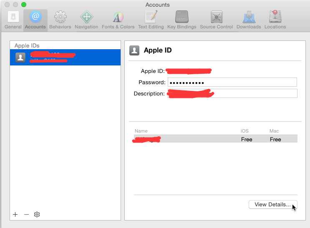Image resolution: width=310 pixels, height=228 pixels.
Task: Focus the Password field
Action: coord(232,82)
